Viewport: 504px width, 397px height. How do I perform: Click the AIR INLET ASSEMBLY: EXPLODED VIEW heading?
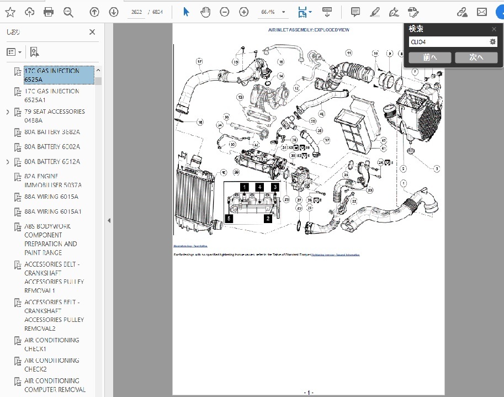(309, 30)
